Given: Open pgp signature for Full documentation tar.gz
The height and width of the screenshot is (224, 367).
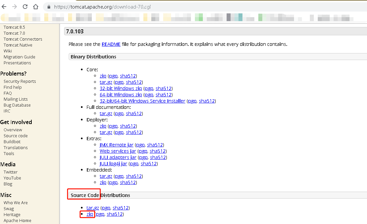Looking at the screenshot, I should coord(119,113).
